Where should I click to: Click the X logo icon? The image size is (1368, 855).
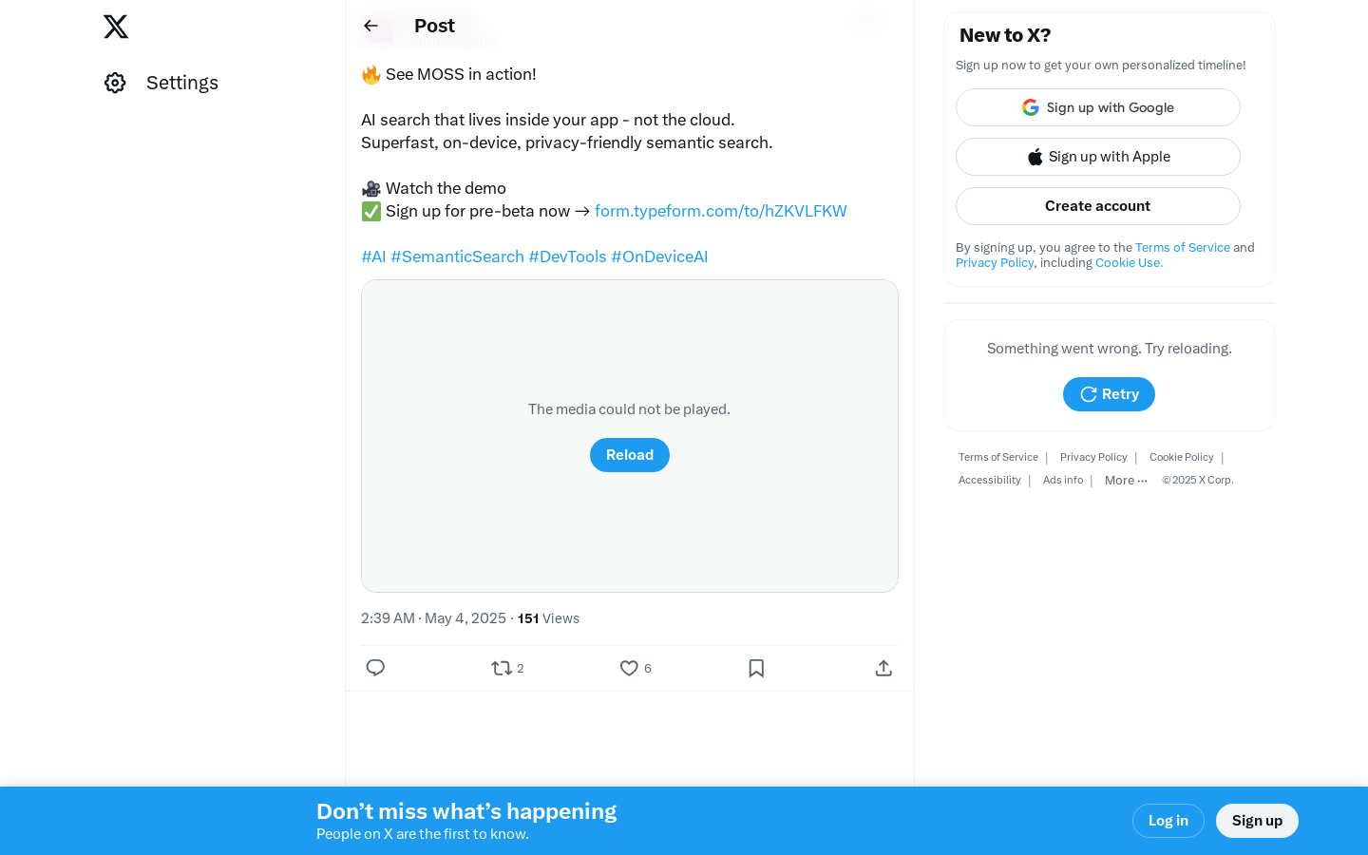coord(116,27)
